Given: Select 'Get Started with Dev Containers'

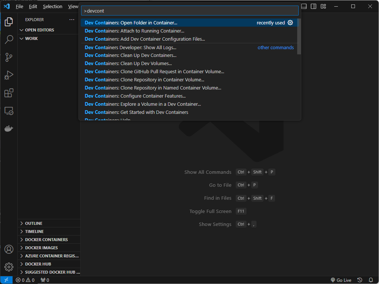Looking at the screenshot, I should [x=189, y=112].
